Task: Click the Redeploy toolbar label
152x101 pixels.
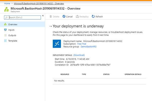Action: point(84,17)
